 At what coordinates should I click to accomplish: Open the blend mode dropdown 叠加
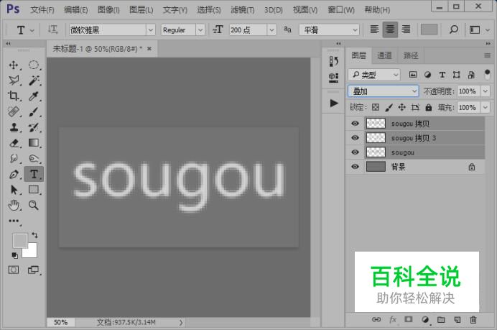(384, 91)
